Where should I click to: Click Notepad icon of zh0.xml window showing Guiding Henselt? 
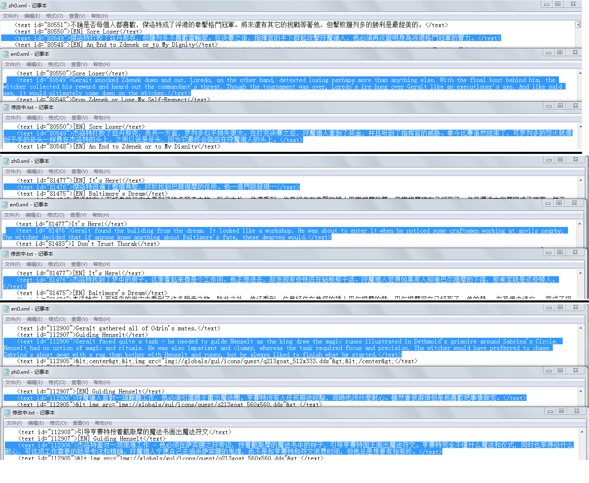pyautogui.click(x=6, y=372)
